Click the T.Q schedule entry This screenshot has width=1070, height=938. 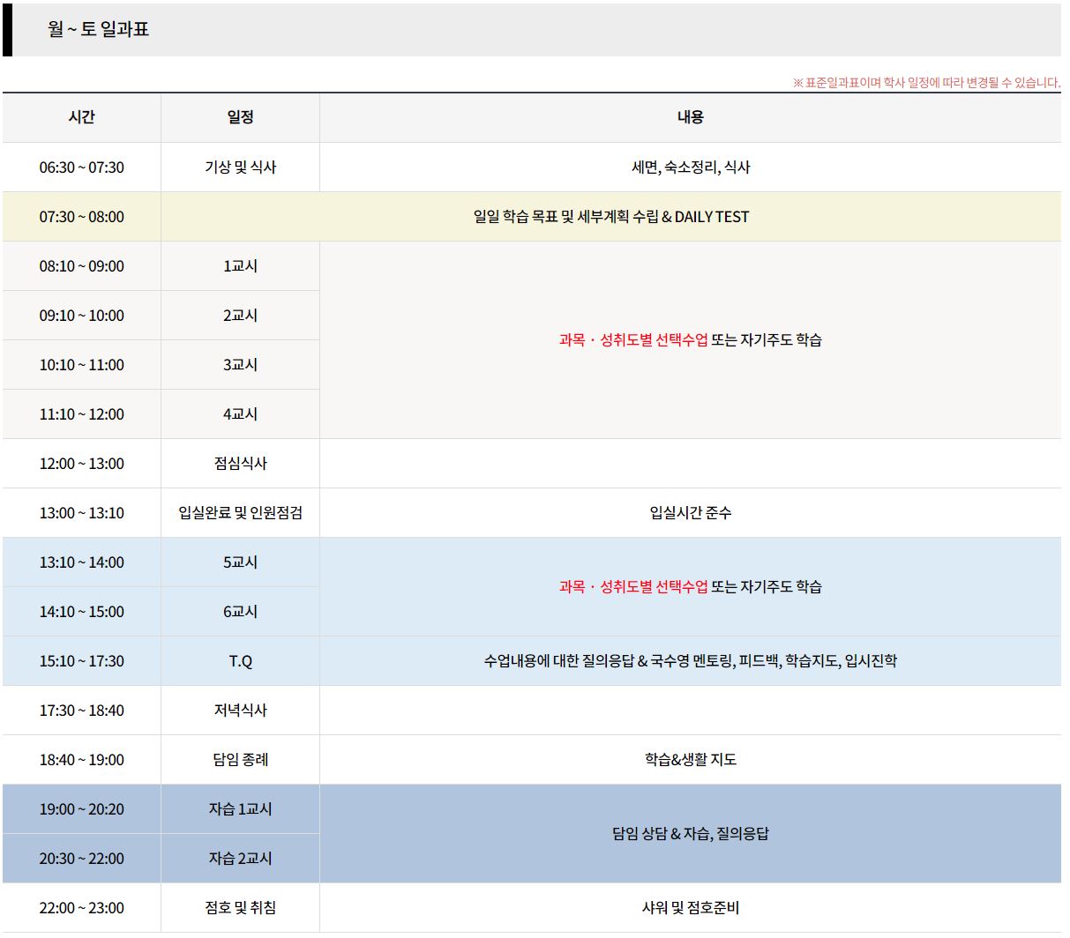coord(240,660)
